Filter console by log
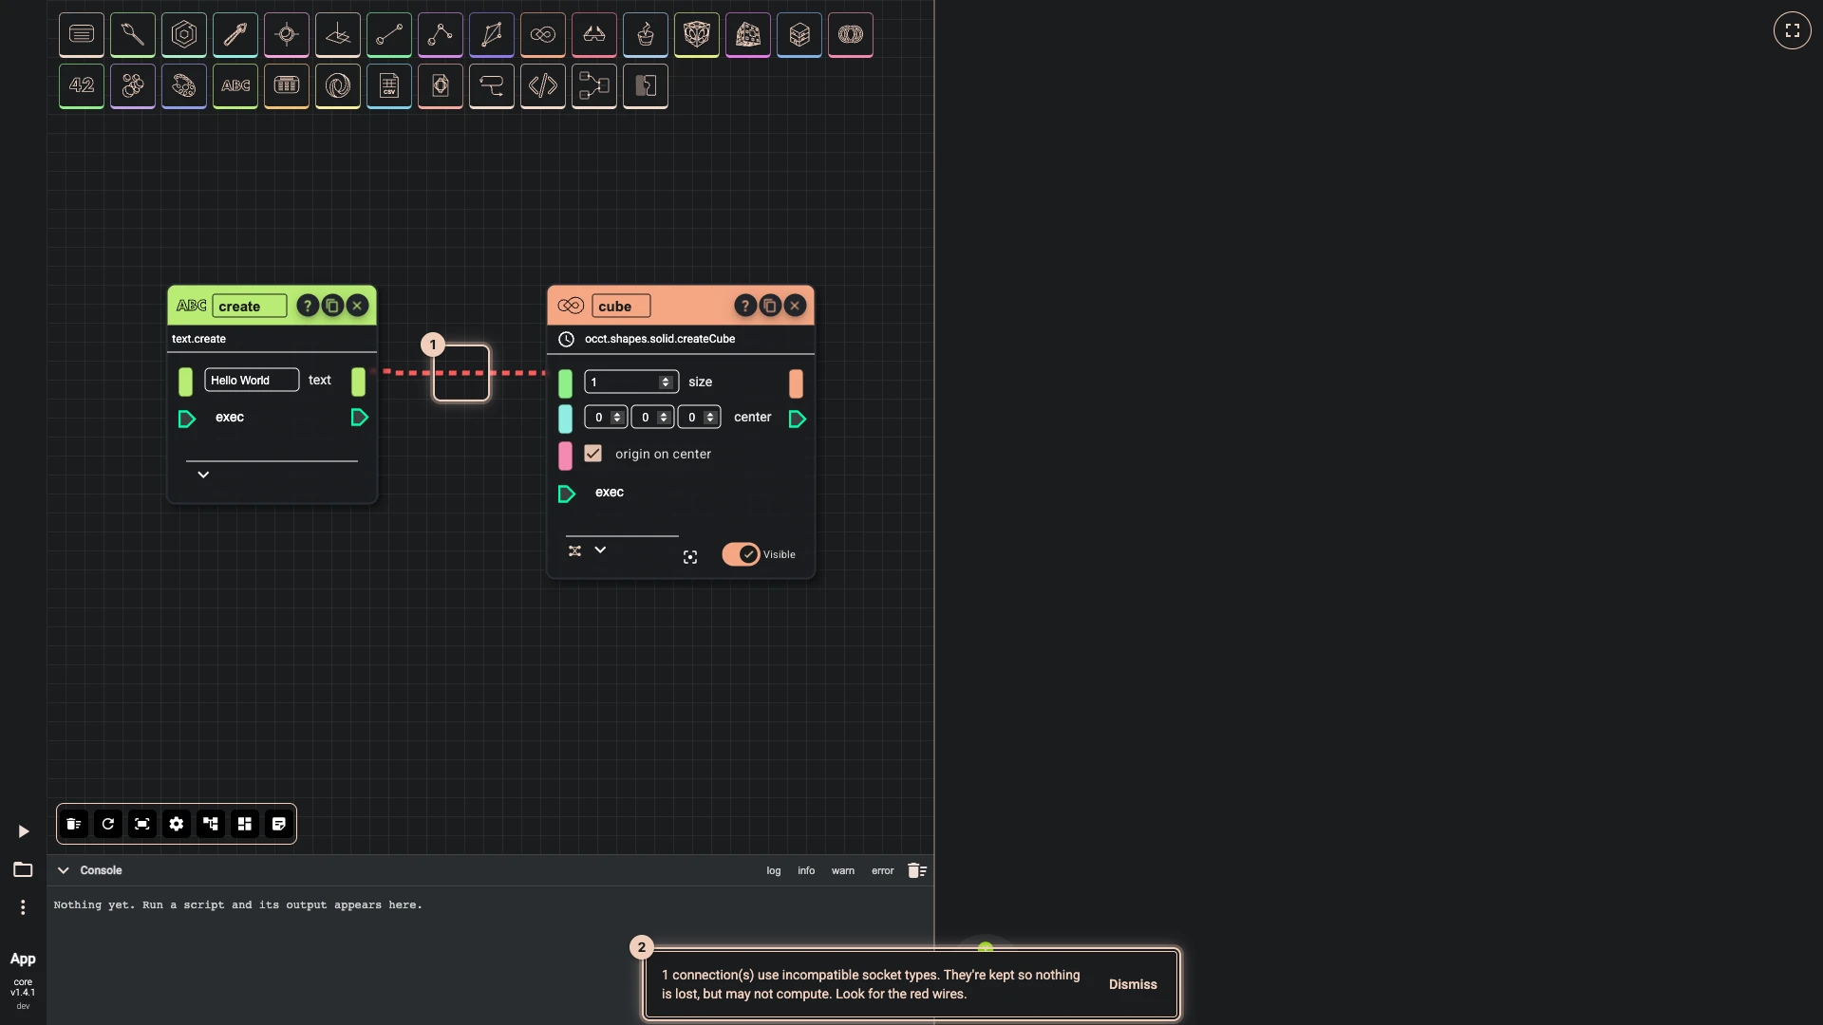Image resolution: width=1823 pixels, height=1025 pixels. pos(774,870)
